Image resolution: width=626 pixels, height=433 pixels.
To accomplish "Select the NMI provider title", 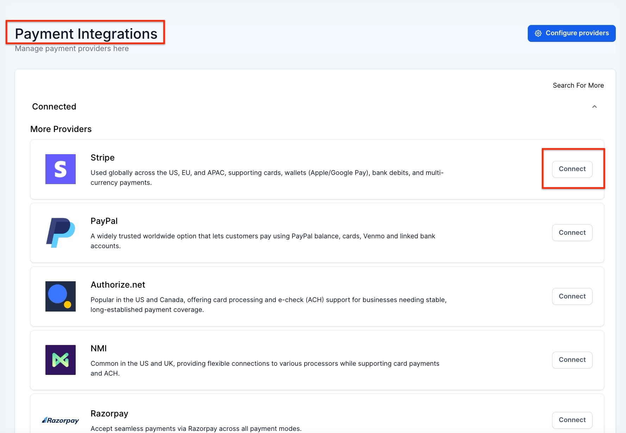I will [x=99, y=349].
